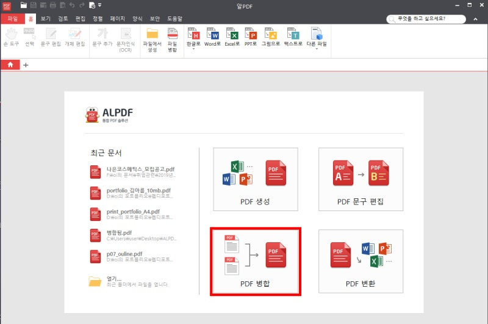Maximize the 알PDF window

pos(470,5)
